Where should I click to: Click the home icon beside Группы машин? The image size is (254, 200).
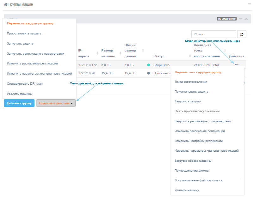pyautogui.click(x=6, y=4)
